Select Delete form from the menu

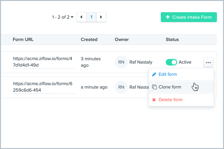[x=170, y=100]
